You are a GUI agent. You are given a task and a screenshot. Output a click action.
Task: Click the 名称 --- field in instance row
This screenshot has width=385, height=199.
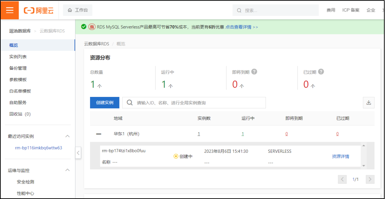pyautogui.click(x=109, y=162)
